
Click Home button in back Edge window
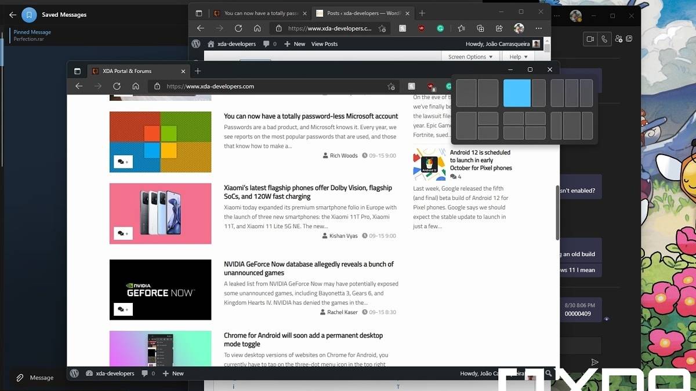(x=257, y=28)
